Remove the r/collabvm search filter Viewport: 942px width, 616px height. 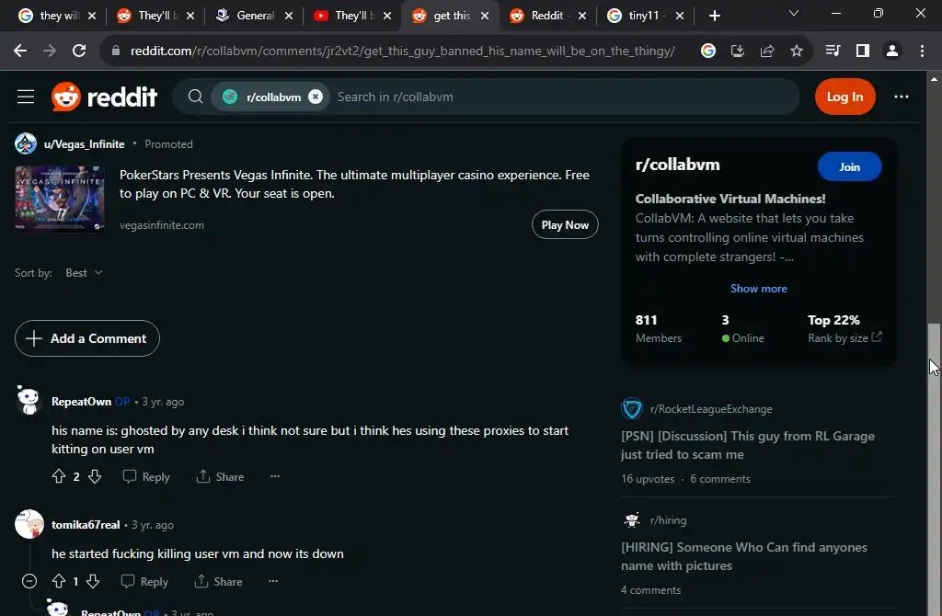316,97
